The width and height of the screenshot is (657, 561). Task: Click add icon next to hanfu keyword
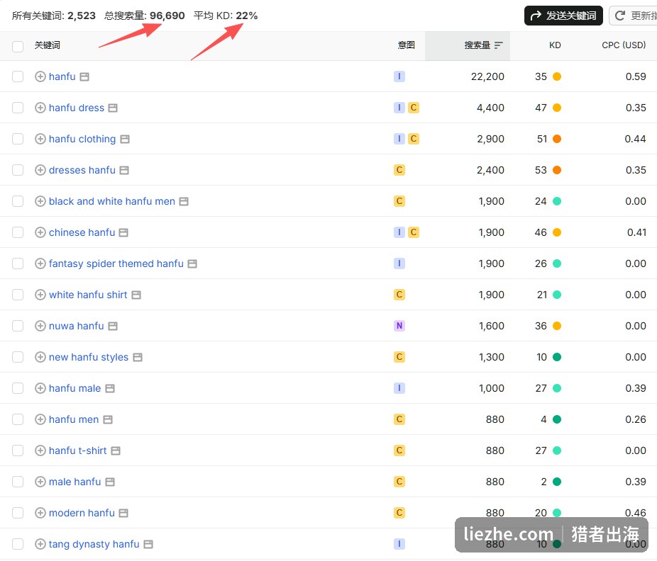point(40,76)
